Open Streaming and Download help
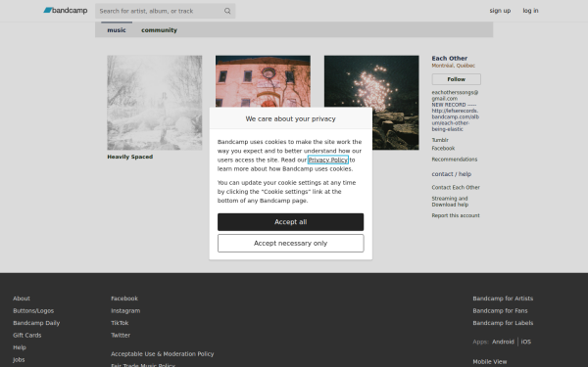Viewport: 588px width, 367px height. (450, 202)
